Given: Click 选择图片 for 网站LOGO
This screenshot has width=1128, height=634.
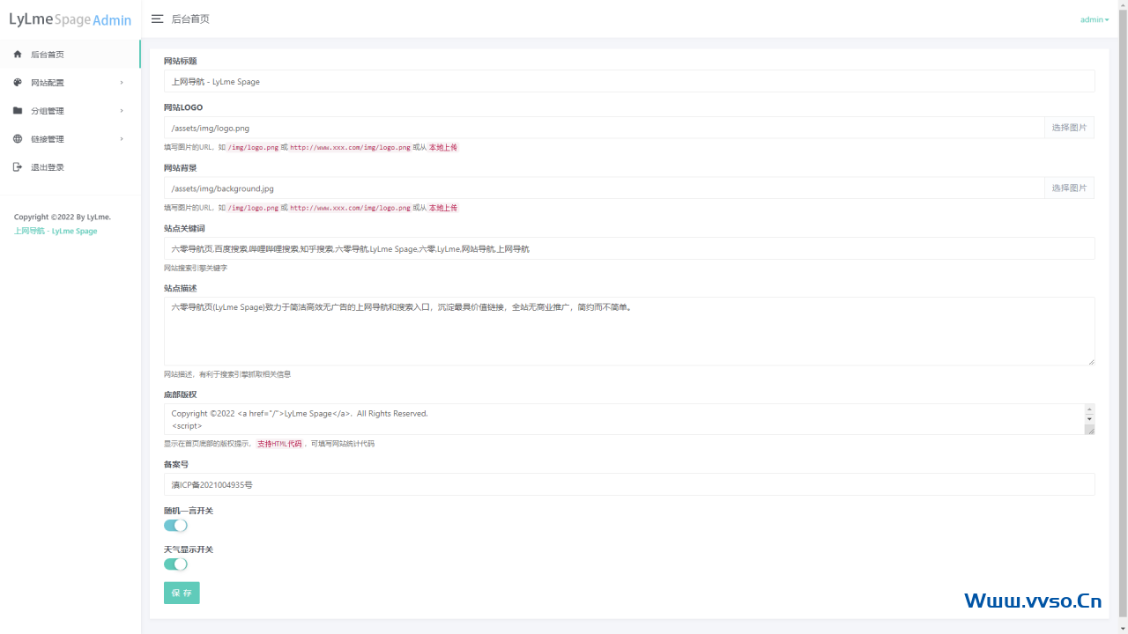Looking at the screenshot, I should (1069, 128).
